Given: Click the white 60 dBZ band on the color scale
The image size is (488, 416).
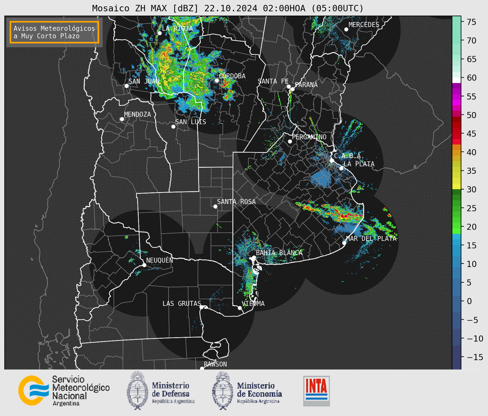Looking at the screenshot, I should (456, 80).
